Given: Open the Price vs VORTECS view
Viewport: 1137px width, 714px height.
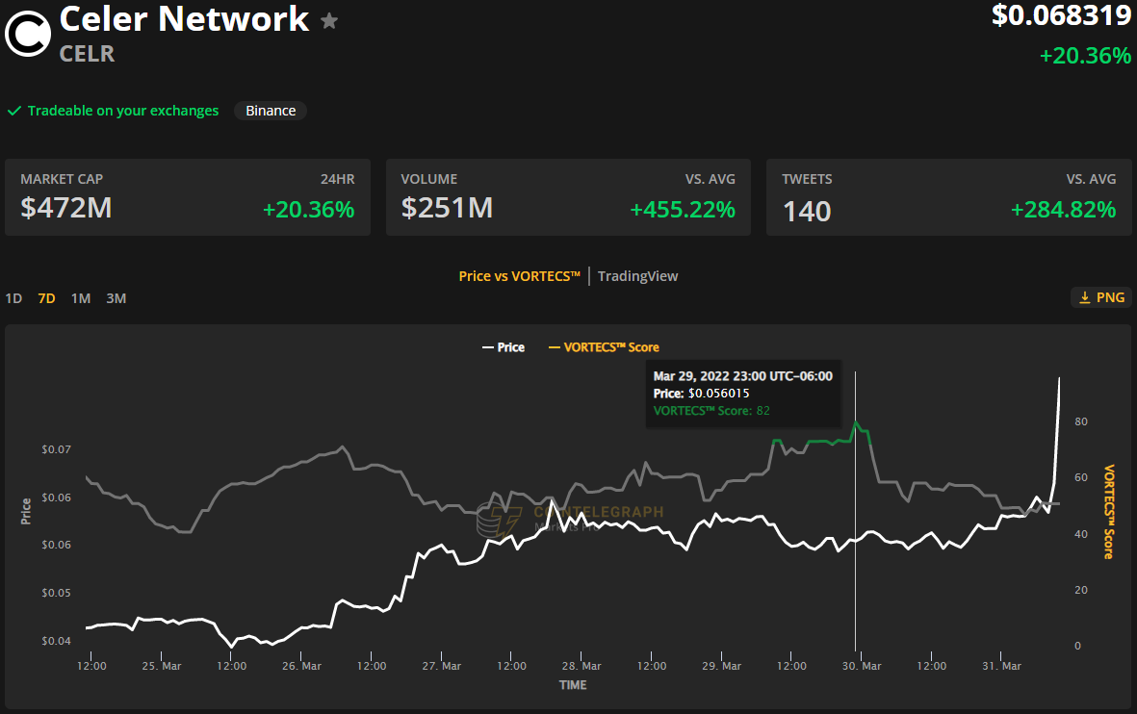Looking at the screenshot, I should (519, 276).
